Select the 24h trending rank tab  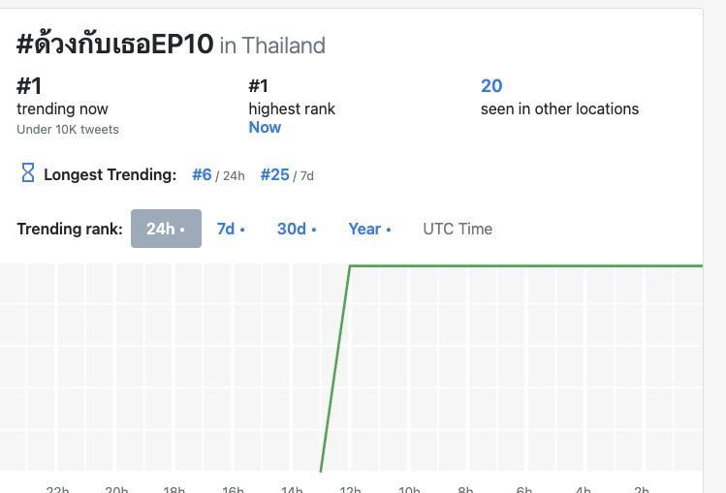pos(166,229)
